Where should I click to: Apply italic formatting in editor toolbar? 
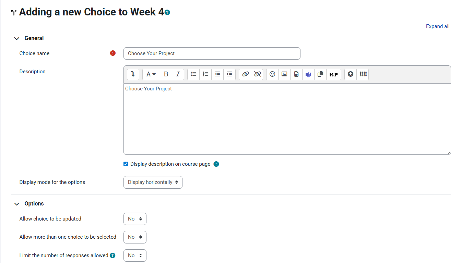[x=178, y=74]
